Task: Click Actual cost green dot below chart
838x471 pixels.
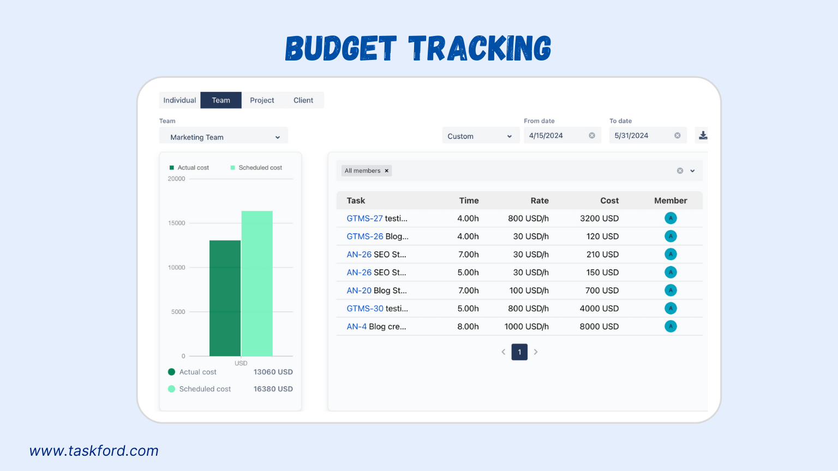Action: pos(171,372)
